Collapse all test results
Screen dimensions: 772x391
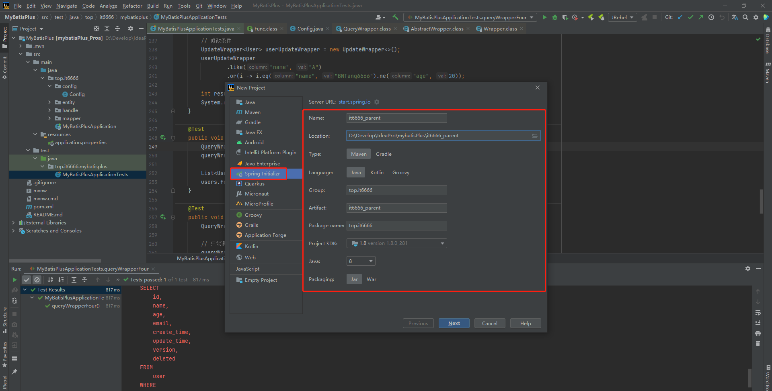(x=84, y=280)
